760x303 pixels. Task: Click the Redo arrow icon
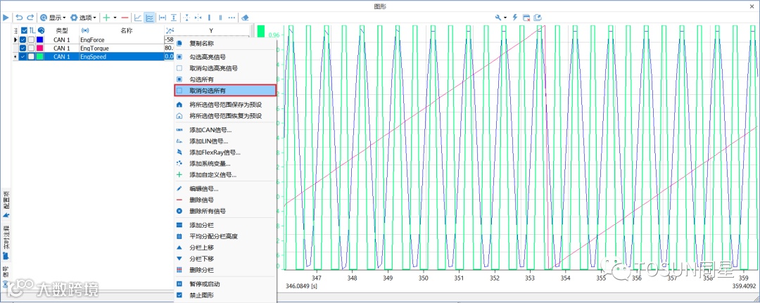click(x=30, y=18)
